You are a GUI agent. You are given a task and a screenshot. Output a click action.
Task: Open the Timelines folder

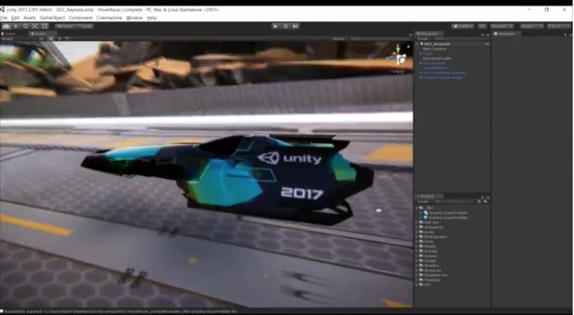pos(430,279)
